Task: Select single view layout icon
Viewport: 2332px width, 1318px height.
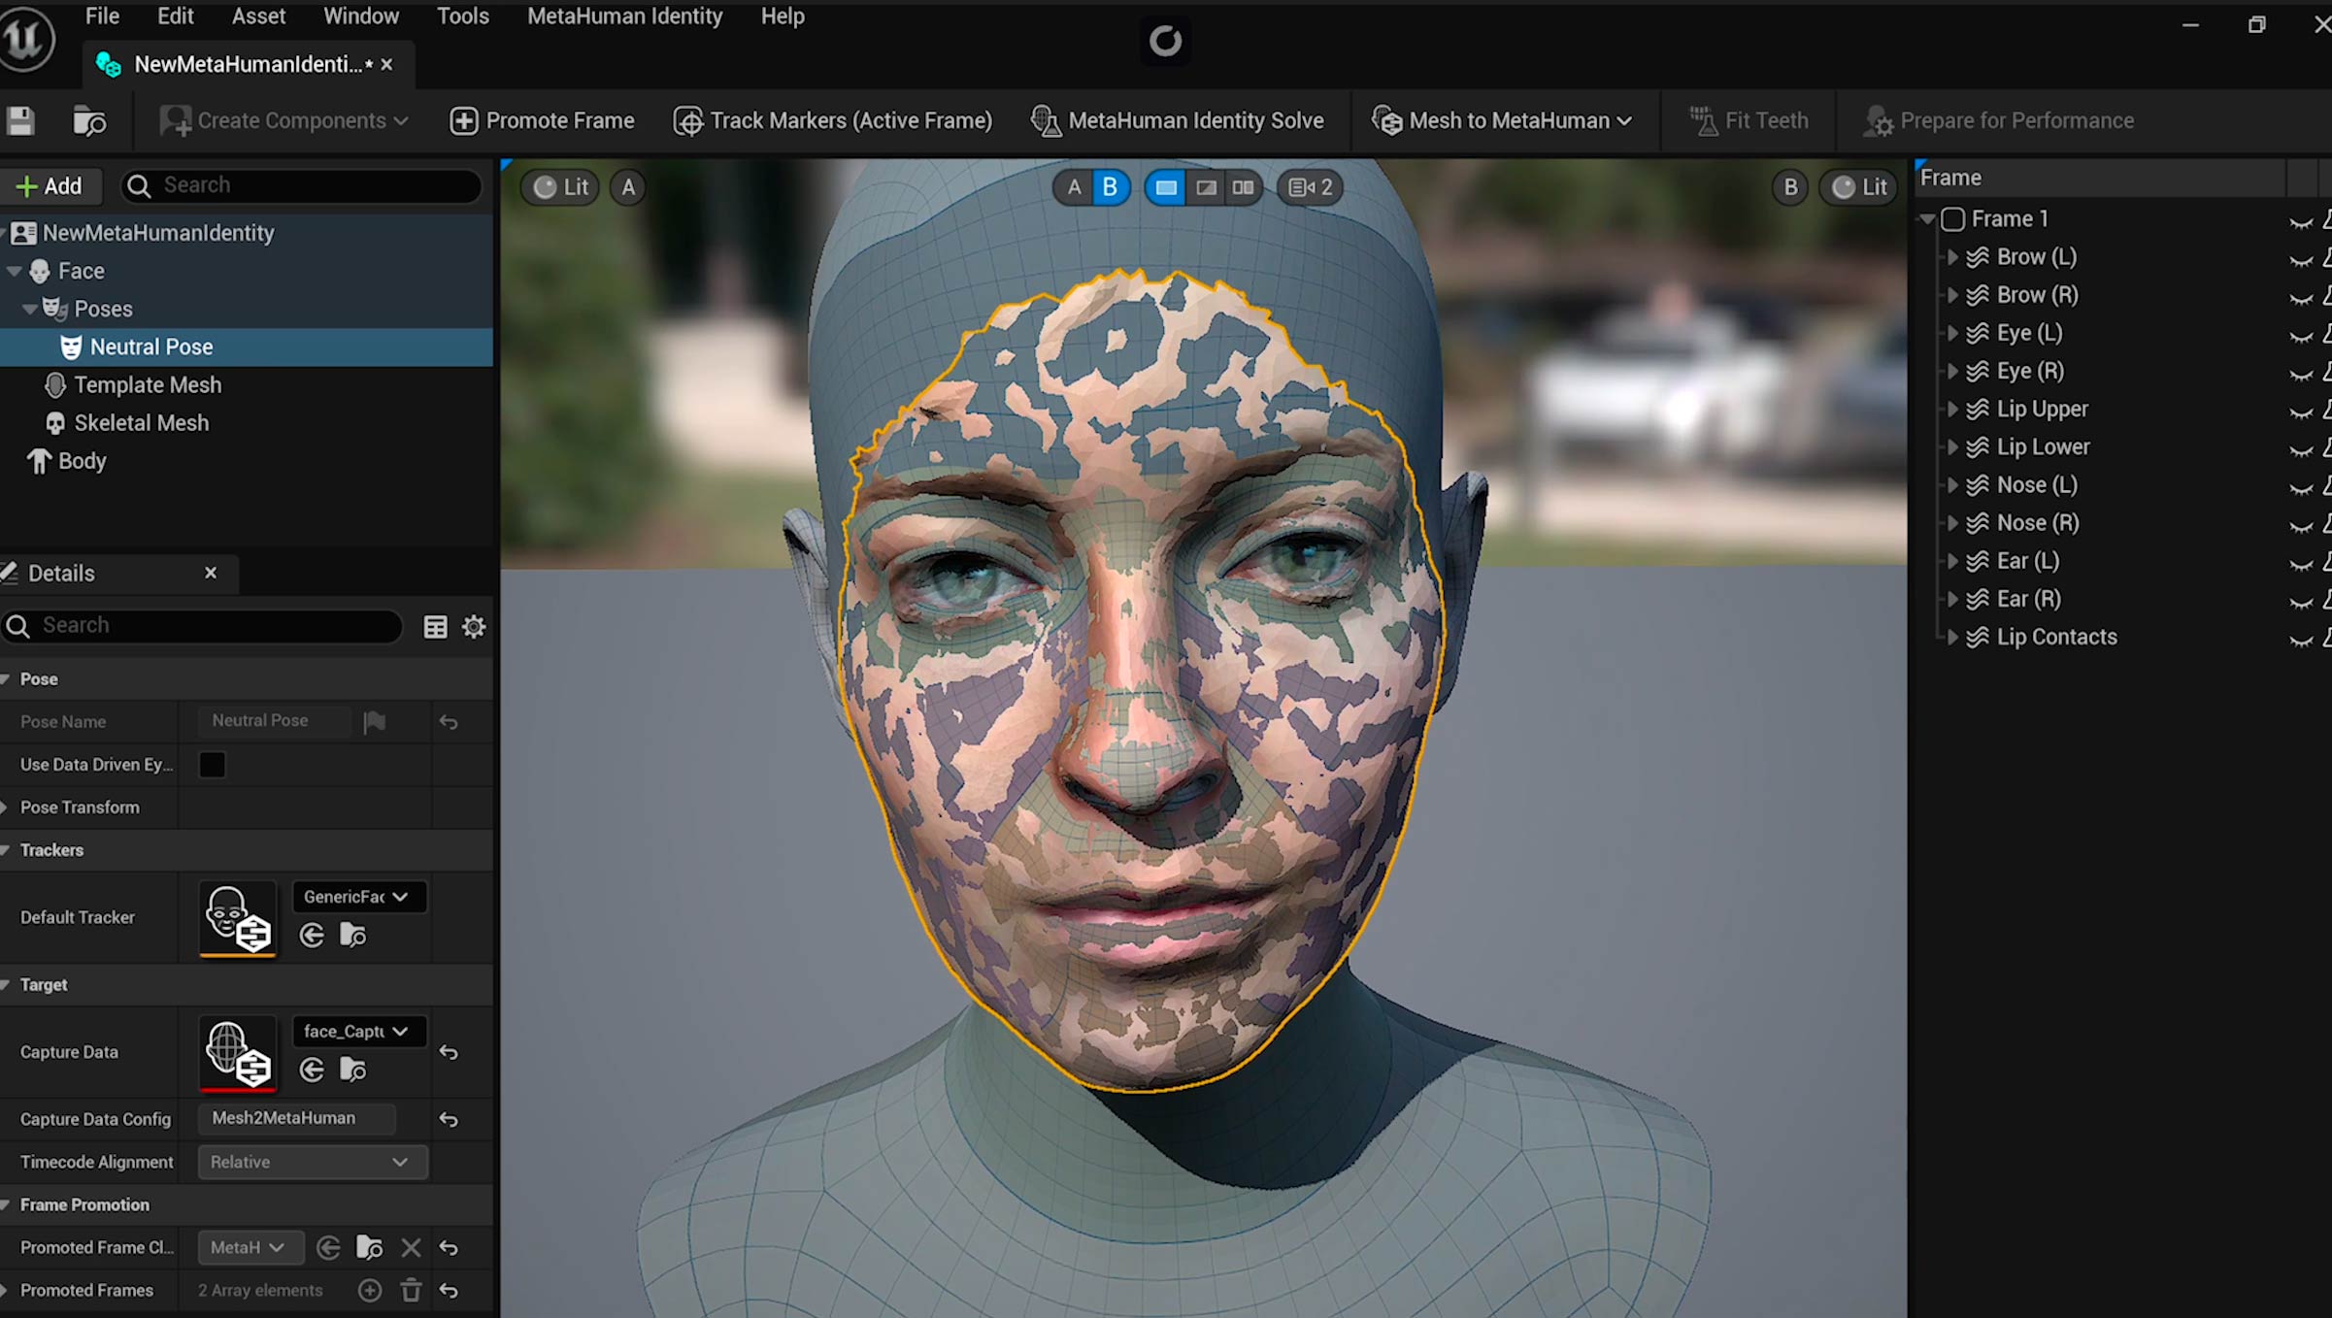Action: coord(1165,187)
